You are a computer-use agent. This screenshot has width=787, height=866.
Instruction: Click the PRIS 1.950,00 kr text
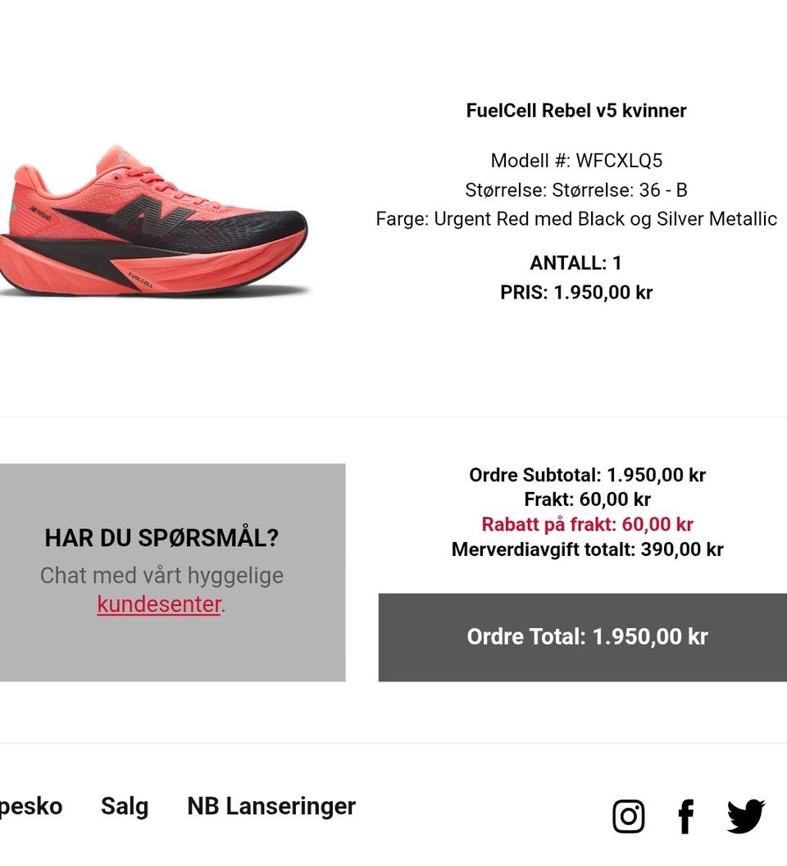[x=576, y=292]
